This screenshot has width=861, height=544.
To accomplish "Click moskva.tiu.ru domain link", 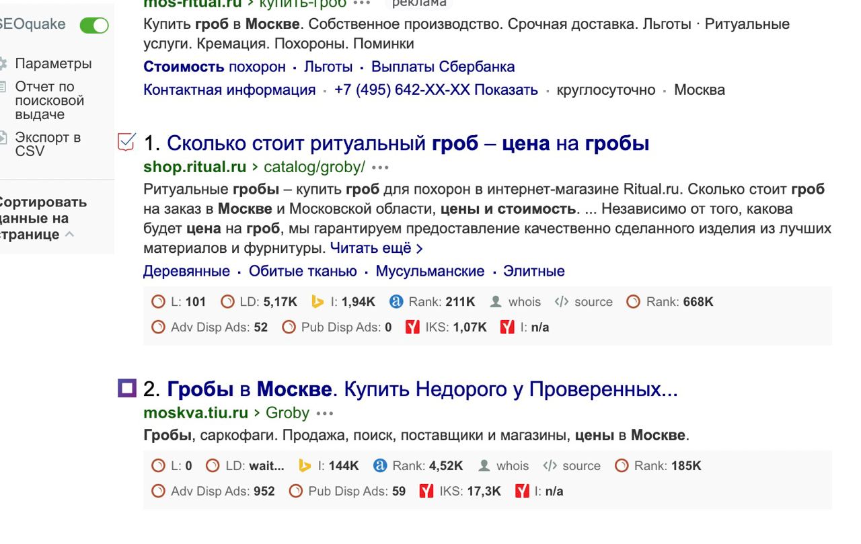I will [x=195, y=412].
